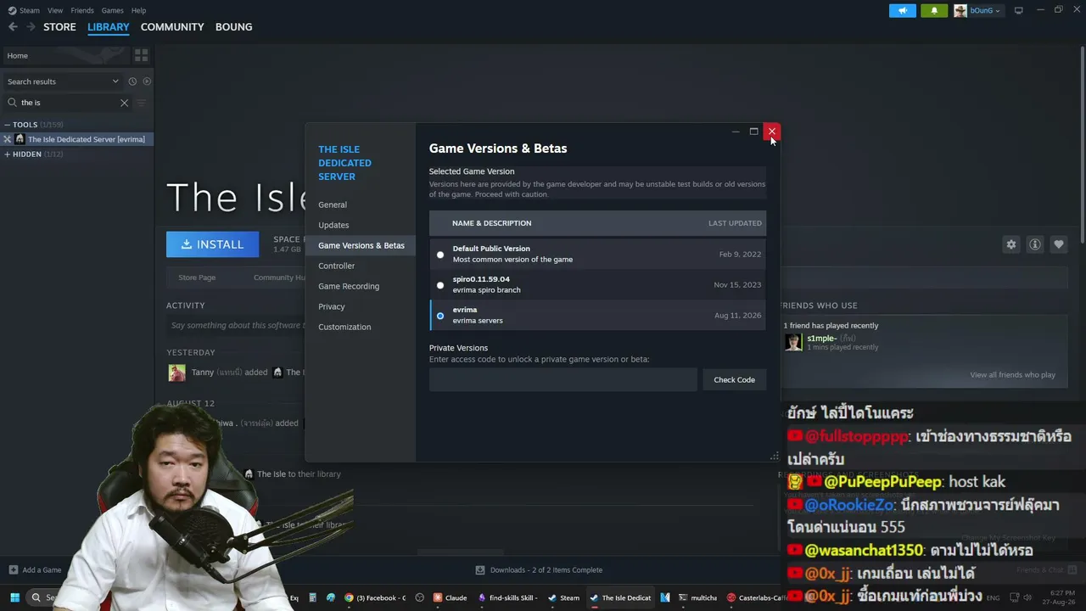Clear the library search text
Screen dimensions: 1086x611
[x=124, y=103]
